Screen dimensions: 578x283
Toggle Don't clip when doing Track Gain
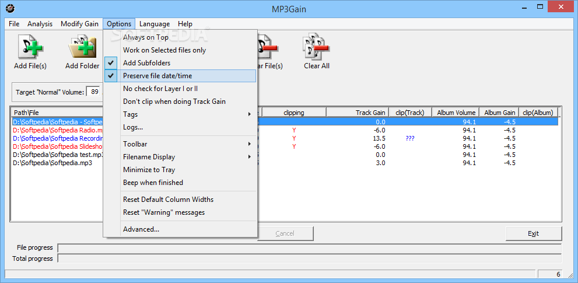(x=180, y=102)
